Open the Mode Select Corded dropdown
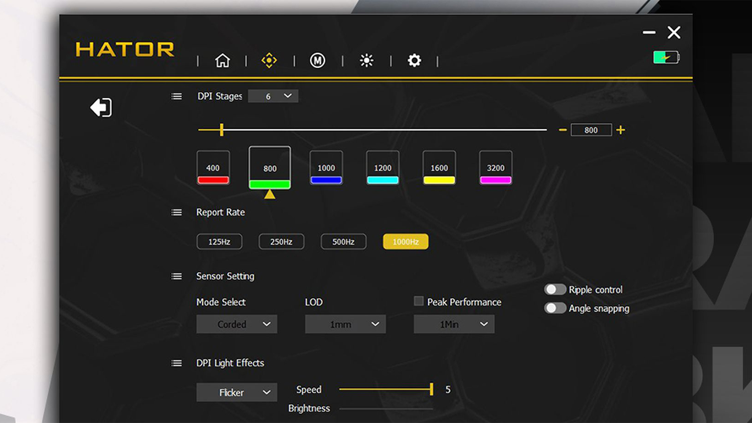The width and height of the screenshot is (752, 423). [x=237, y=324]
